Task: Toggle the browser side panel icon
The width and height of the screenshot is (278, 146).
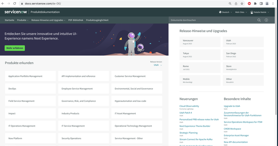Action: pos(261,4)
